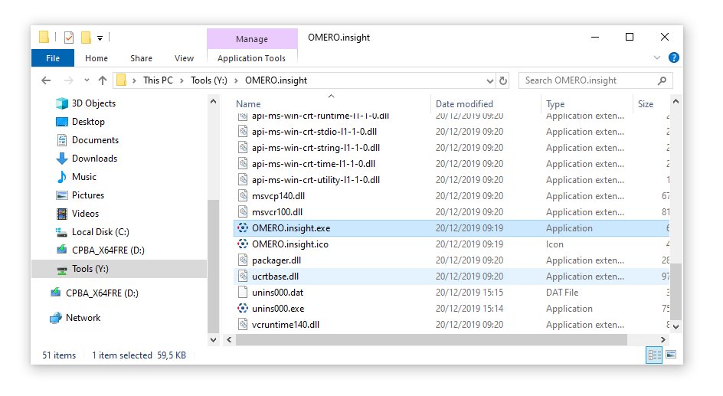This screenshot has width=723, height=396.
Task: Click the Properties icon in quick access toolbar
Action: pyautogui.click(x=69, y=37)
